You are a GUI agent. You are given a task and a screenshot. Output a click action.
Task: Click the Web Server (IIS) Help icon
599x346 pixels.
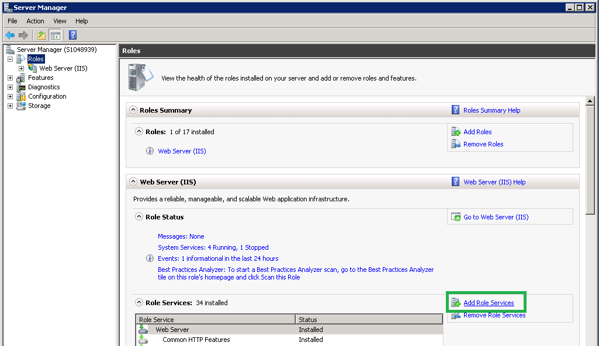pos(455,181)
